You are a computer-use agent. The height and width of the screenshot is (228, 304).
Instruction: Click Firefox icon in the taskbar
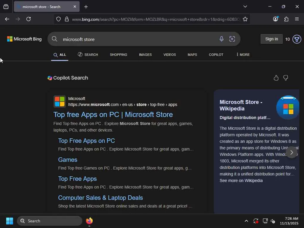click(89, 221)
